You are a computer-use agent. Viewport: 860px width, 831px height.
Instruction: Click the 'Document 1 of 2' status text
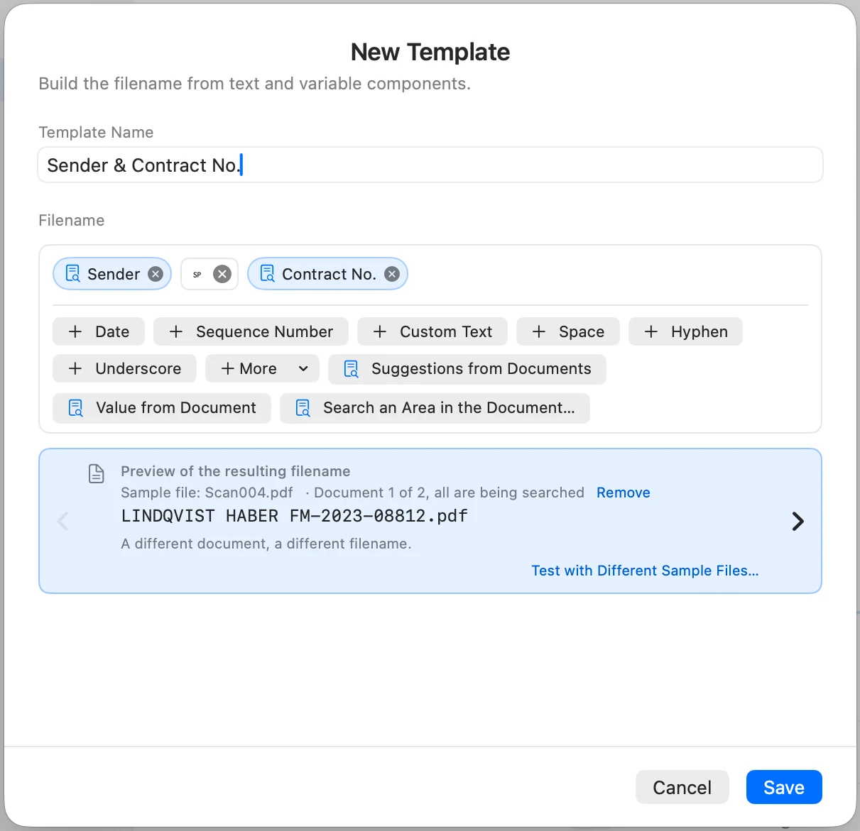(369, 492)
